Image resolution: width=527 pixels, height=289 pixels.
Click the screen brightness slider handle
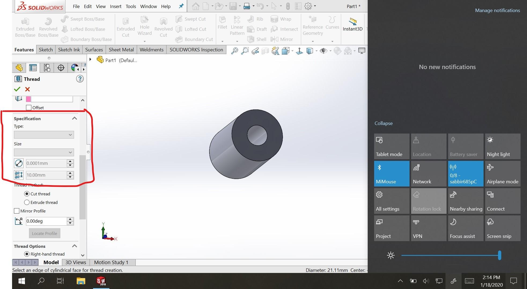[499, 255]
